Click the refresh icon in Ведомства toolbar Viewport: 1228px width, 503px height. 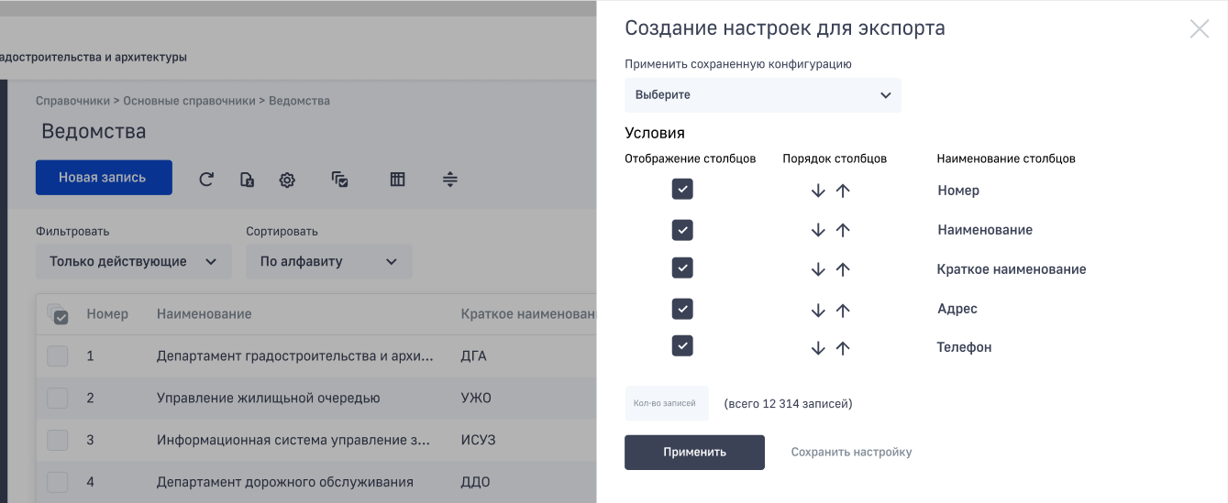pyautogui.click(x=206, y=180)
